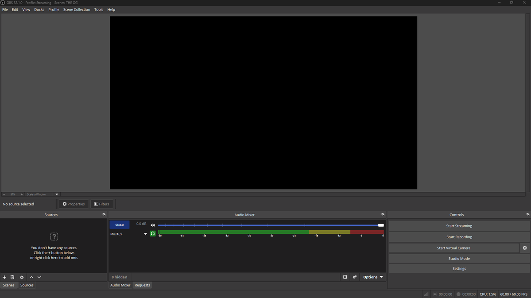The width and height of the screenshot is (531, 298).
Task: Open Settings from Controls panel
Action: pyautogui.click(x=459, y=268)
